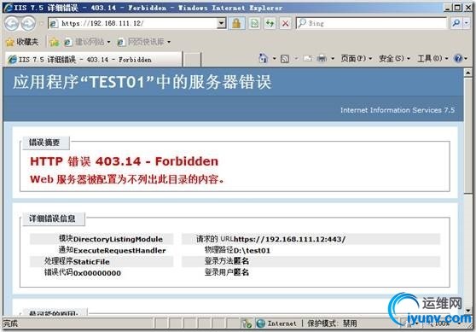The width and height of the screenshot is (476, 332).
Task: Expand the Print dropdown arrow
Action: pyautogui.click(x=333, y=58)
